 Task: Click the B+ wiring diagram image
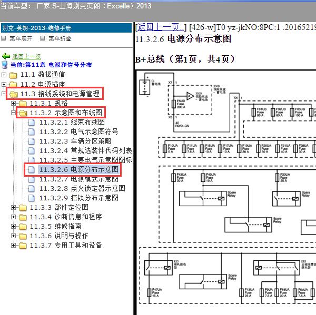tap(226, 192)
